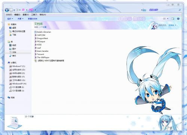Select the DragonNest folder
The width and height of the screenshot is (187, 135).
41,38
